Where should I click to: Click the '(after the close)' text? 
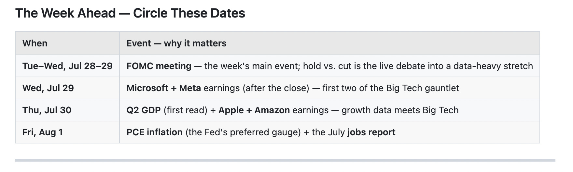pos(256,88)
